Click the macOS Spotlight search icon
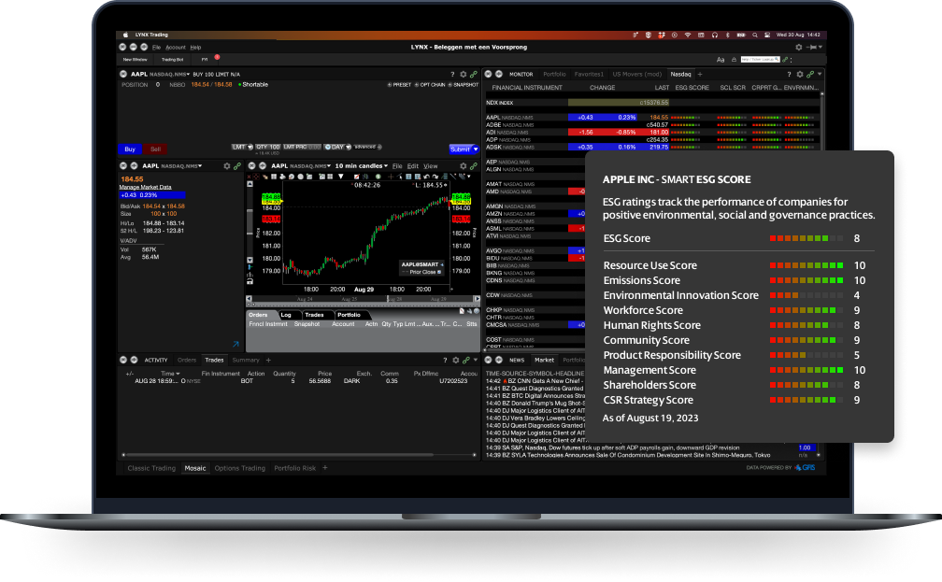This screenshot has width=942, height=582. [754, 35]
